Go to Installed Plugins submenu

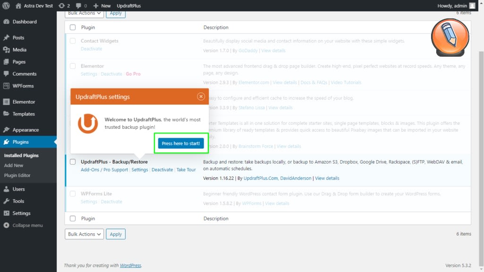[x=21, y=156]
